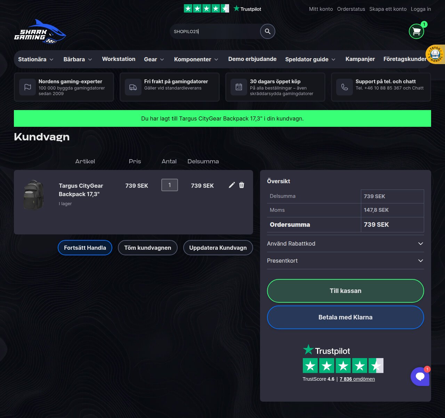445x418 pixels.
Task: Click Uppdatera Kundvagn button
Action: 218,248
